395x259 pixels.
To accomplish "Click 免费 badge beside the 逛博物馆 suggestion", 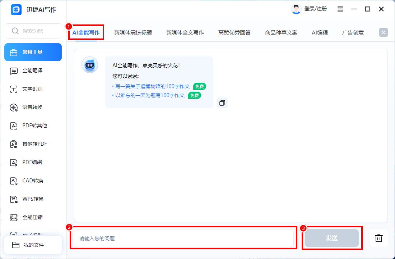I will [200, 87].
